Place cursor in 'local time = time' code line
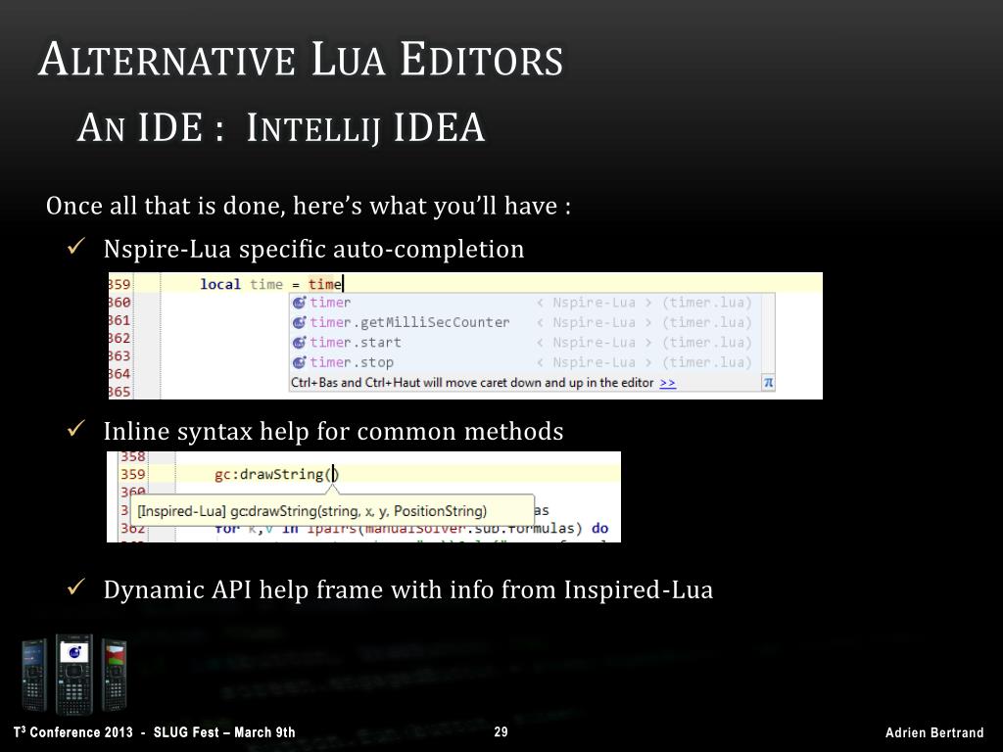This screenshot has width=1003, height=752. tap(272, 284)
